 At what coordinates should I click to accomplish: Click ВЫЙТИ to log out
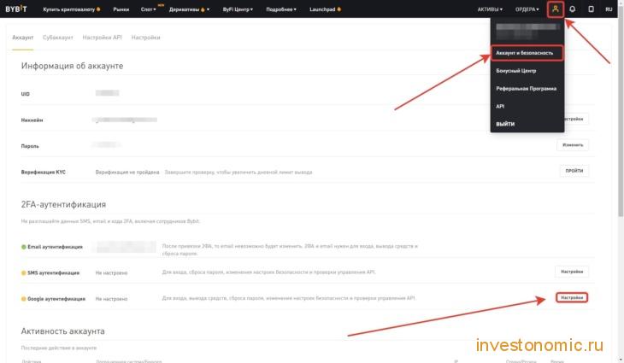tap(505, 124)
